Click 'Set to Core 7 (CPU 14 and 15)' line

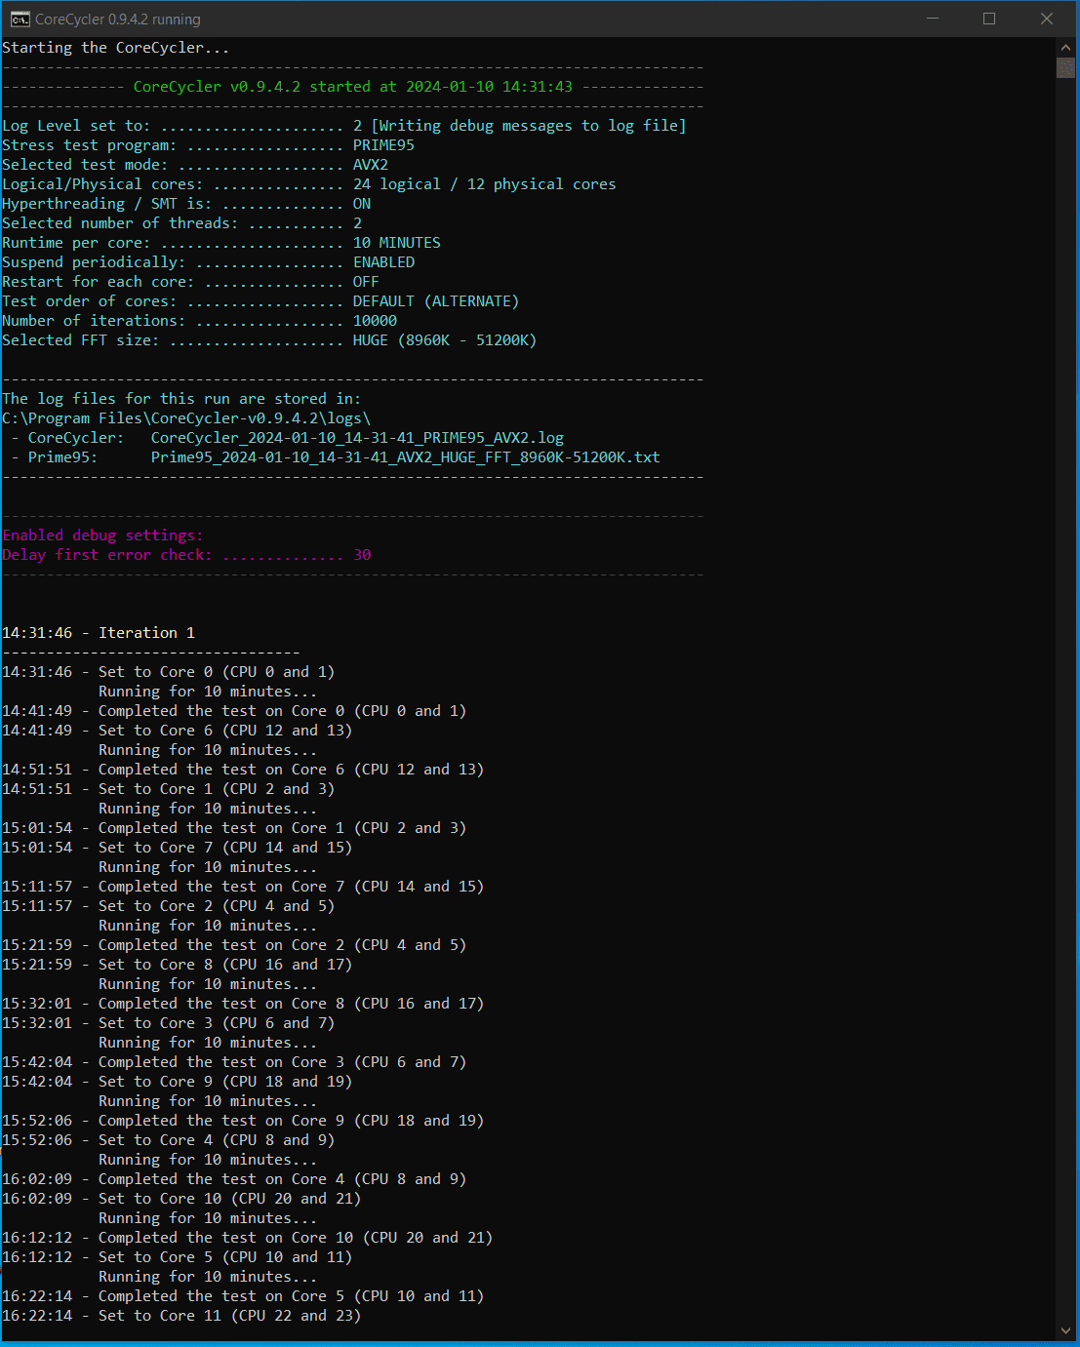[x=177, y=848]
